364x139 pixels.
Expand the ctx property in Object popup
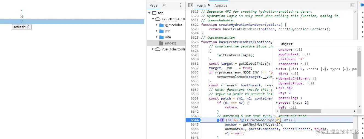coord(277,69)
